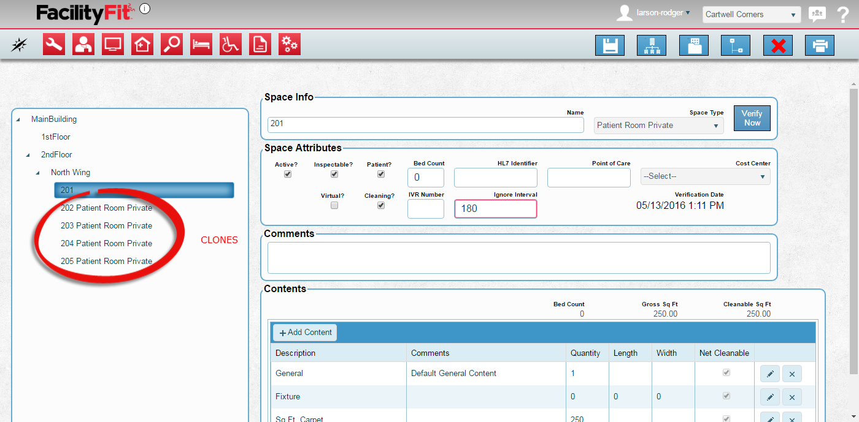The height and width of the screenshot is (422, 859).
Task: Open the Cost Center dropdown
Action: (x=705, y=176)
